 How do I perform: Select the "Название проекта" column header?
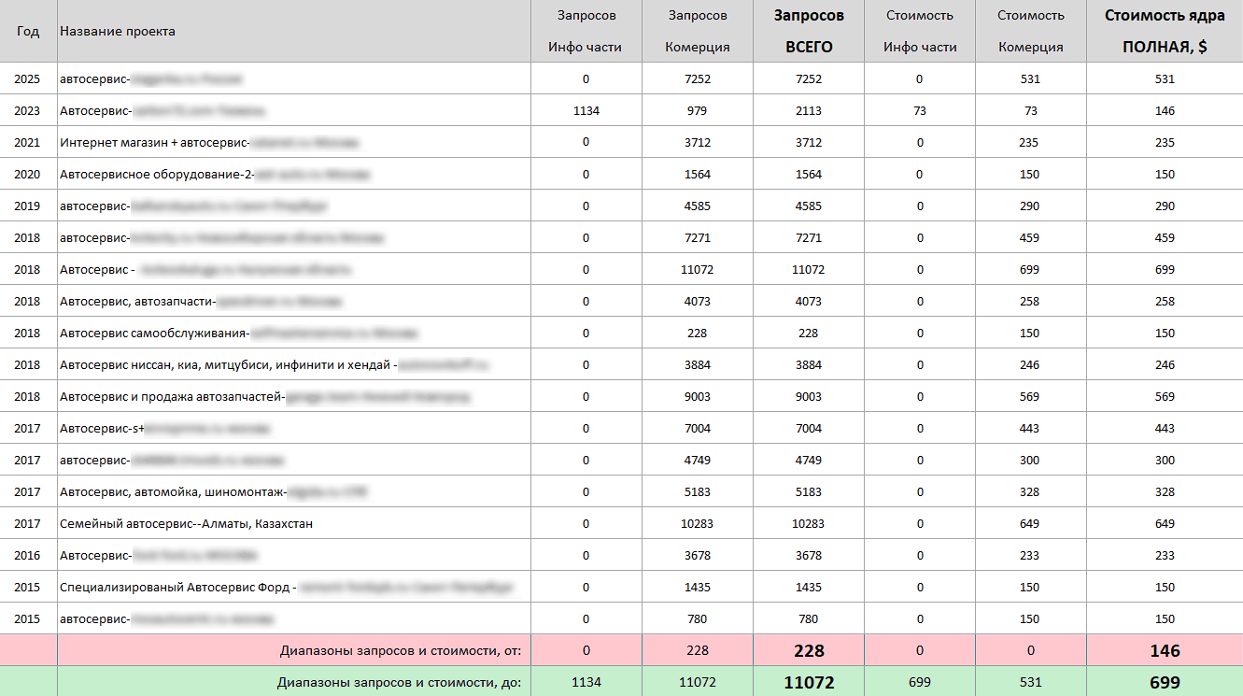point(117,31)
